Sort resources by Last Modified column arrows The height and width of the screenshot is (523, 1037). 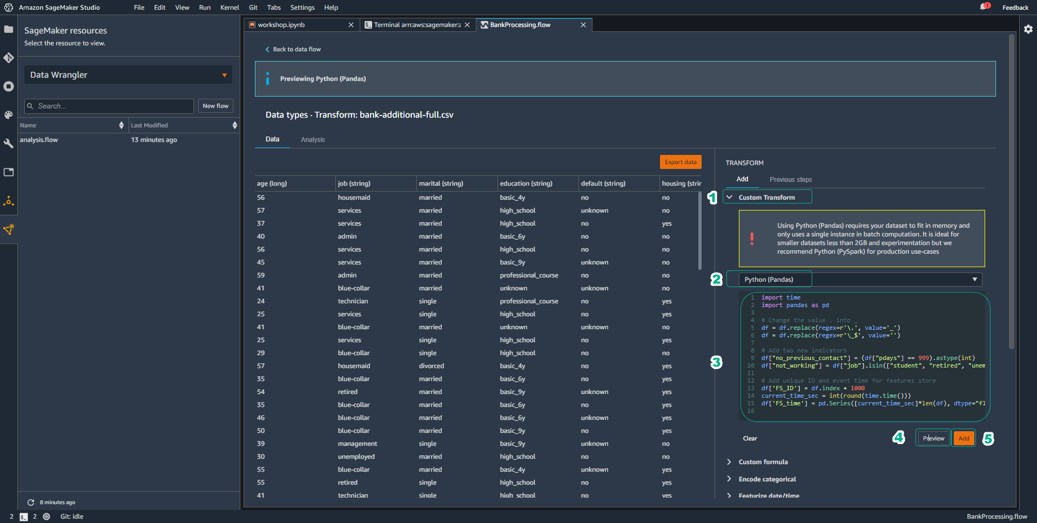click(x=234, y=125)
